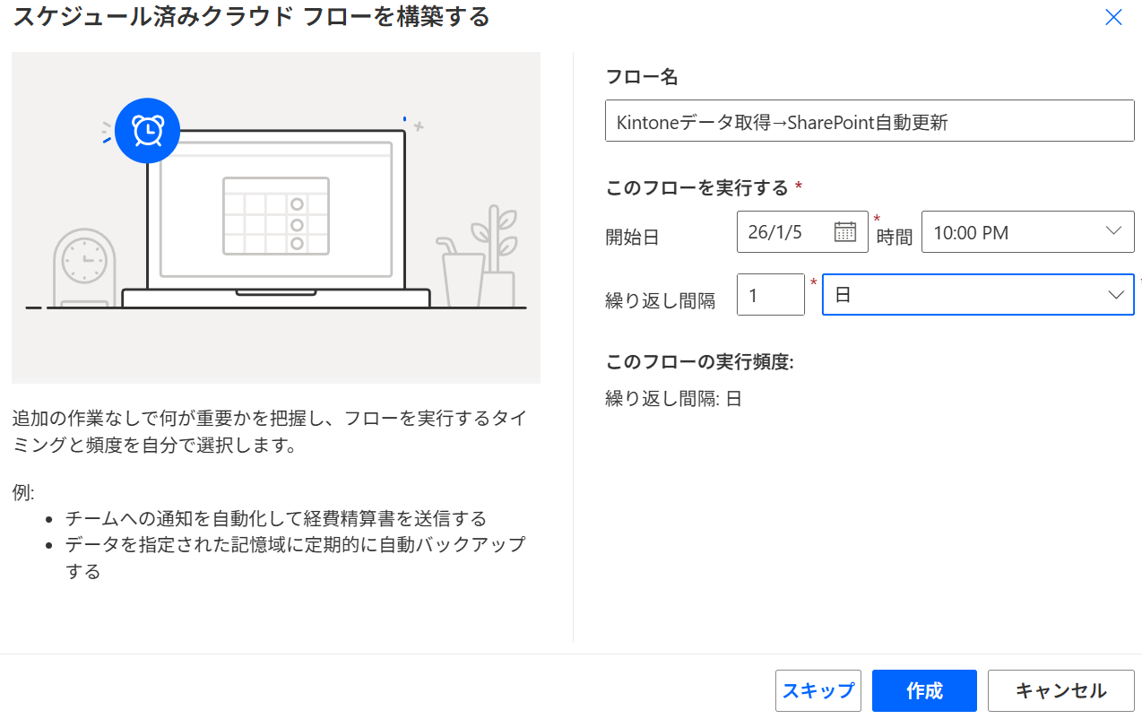Expand the time dropdown arrow
The image size is (1142, 719).
point(1113,231)
